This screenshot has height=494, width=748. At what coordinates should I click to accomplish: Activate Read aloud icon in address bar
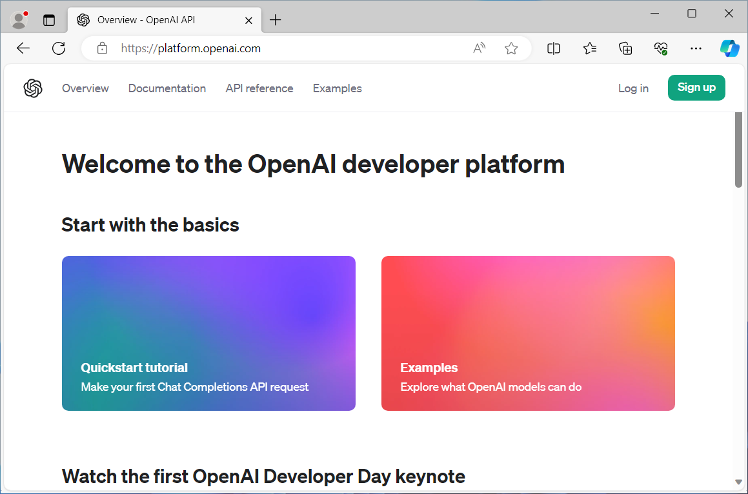tap(479, 48)
